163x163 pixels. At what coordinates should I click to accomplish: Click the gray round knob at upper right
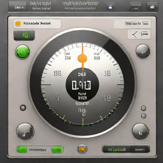pyautogui.click(x=143, y=52)
